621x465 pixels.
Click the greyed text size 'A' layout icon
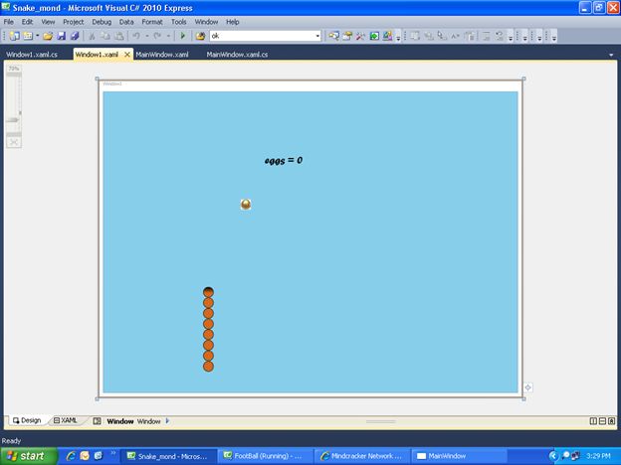[456, 36]
